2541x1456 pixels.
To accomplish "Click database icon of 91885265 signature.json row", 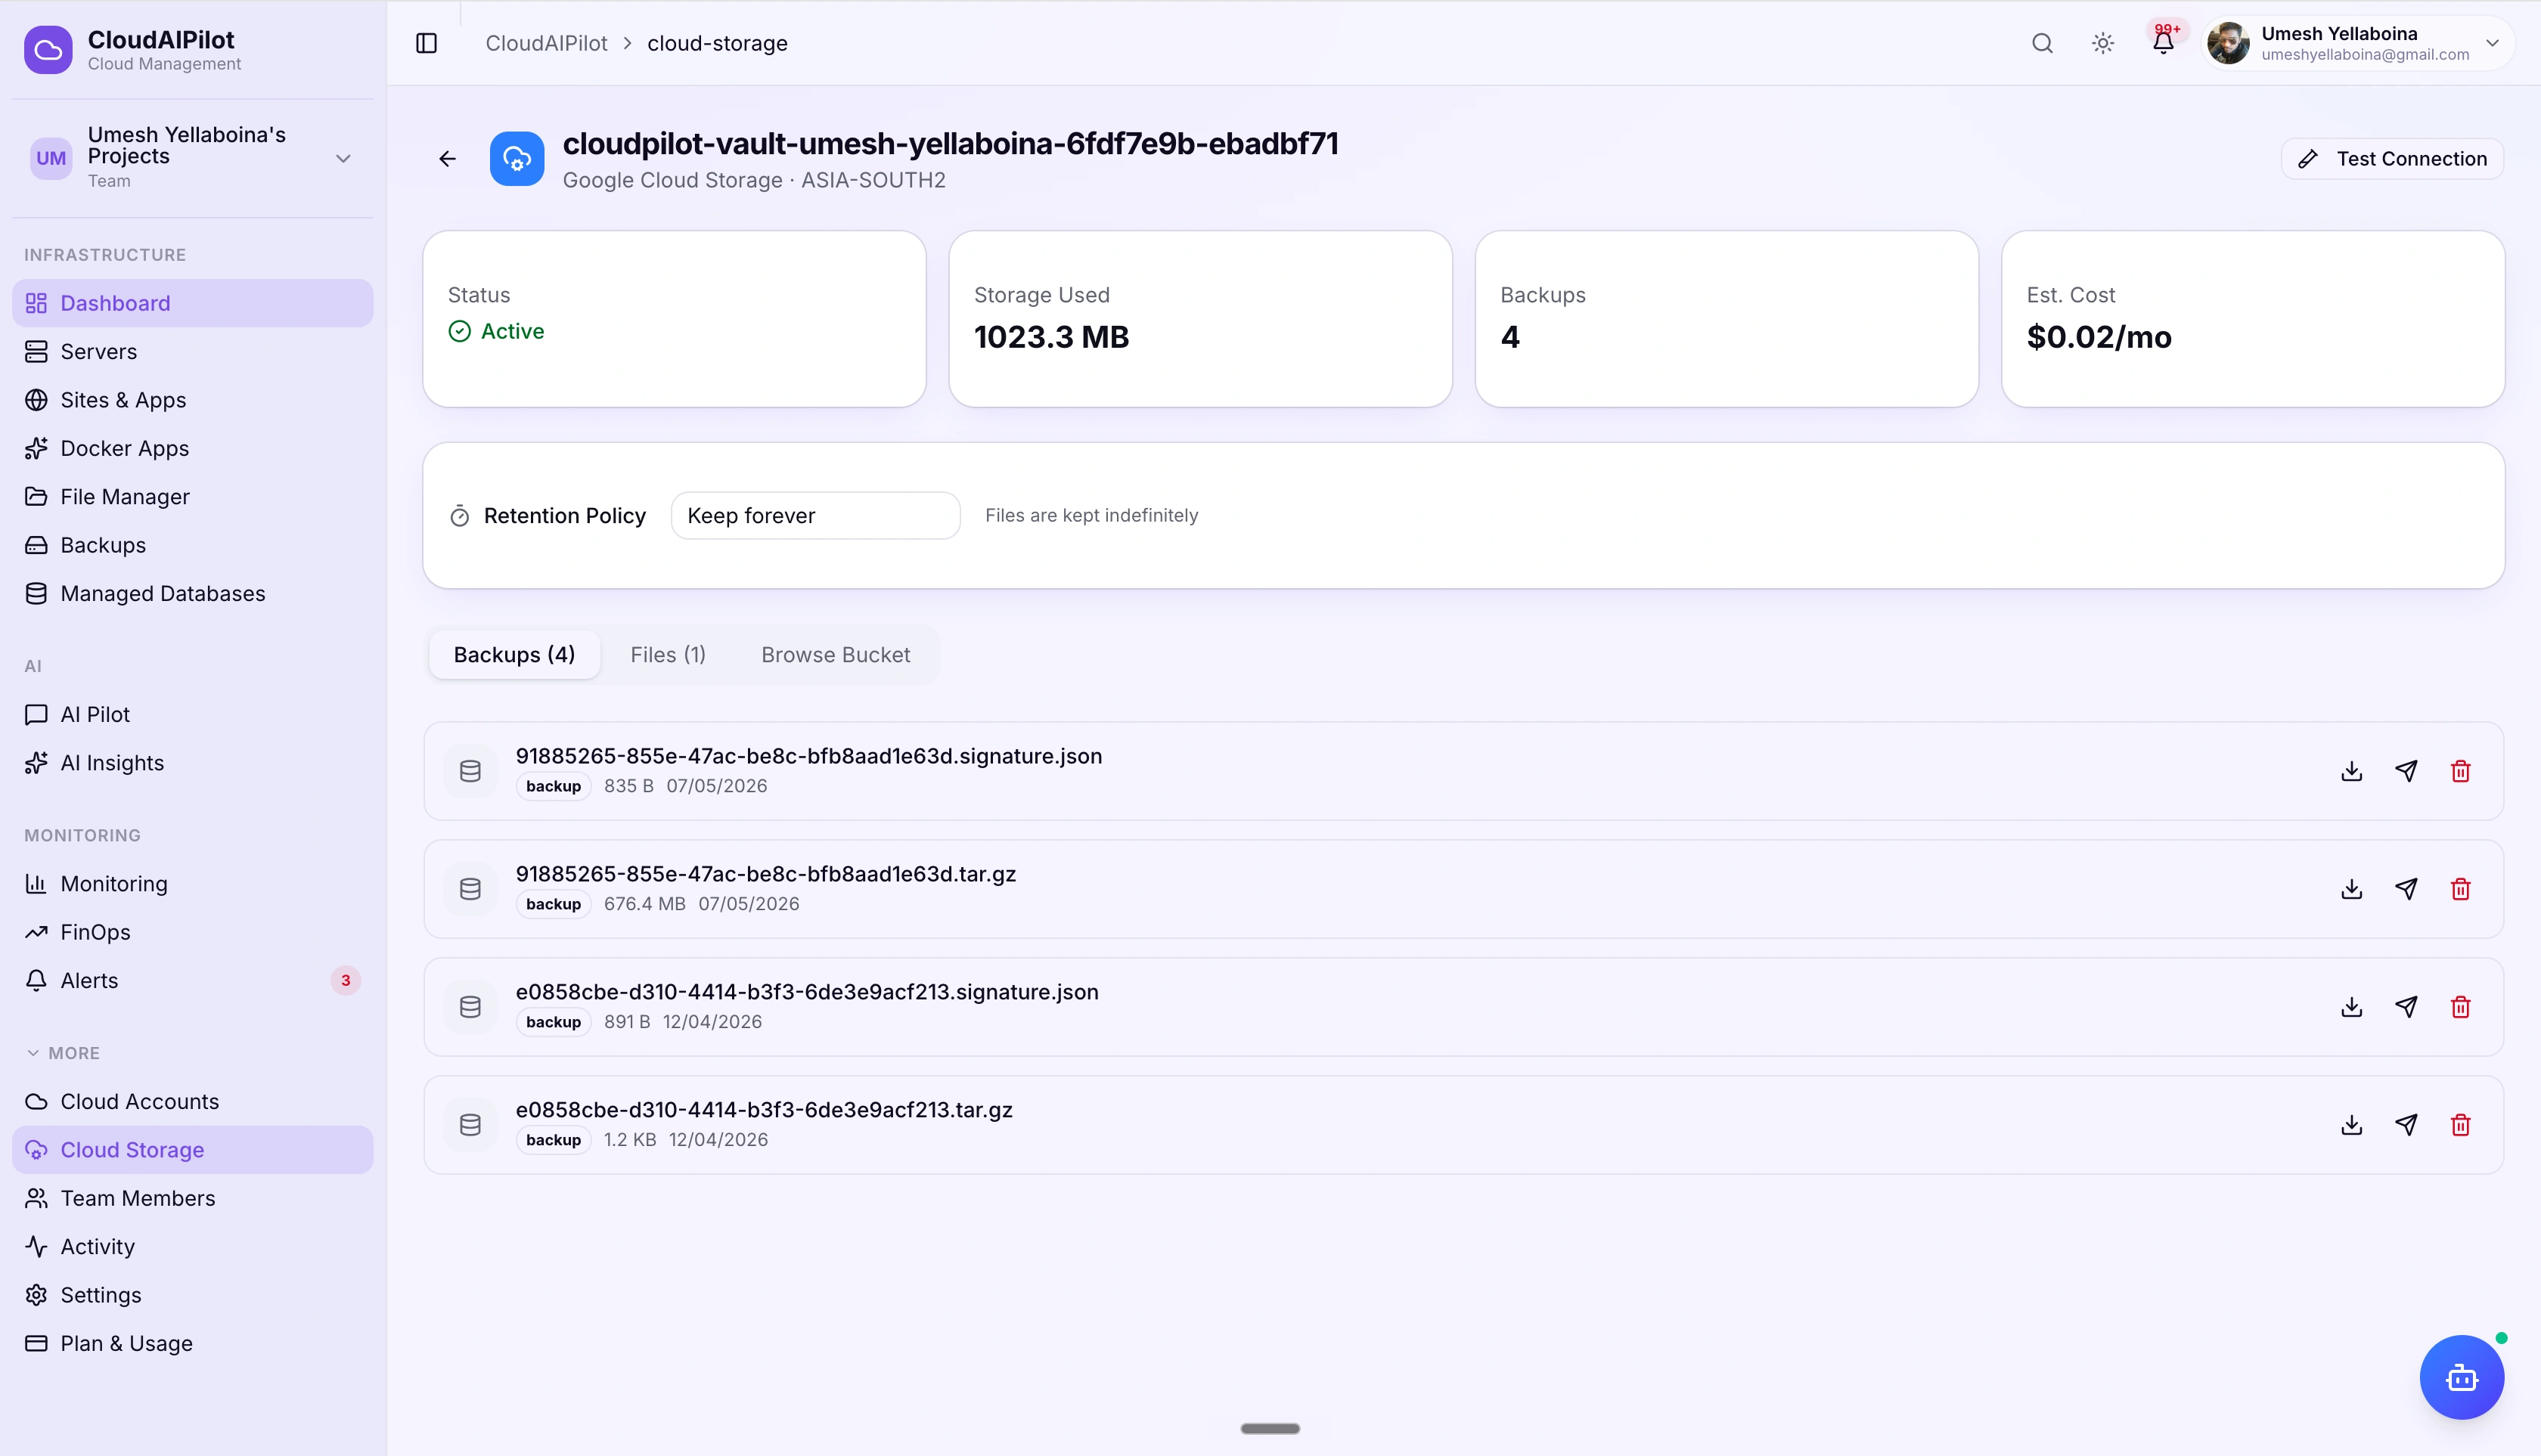I will point(470,771).
